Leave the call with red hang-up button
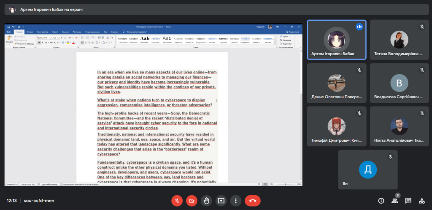Screen dimensions: 432x210 [252, 201]
